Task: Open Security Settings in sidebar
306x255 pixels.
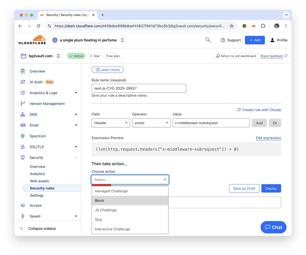Action: pos(37,195)
